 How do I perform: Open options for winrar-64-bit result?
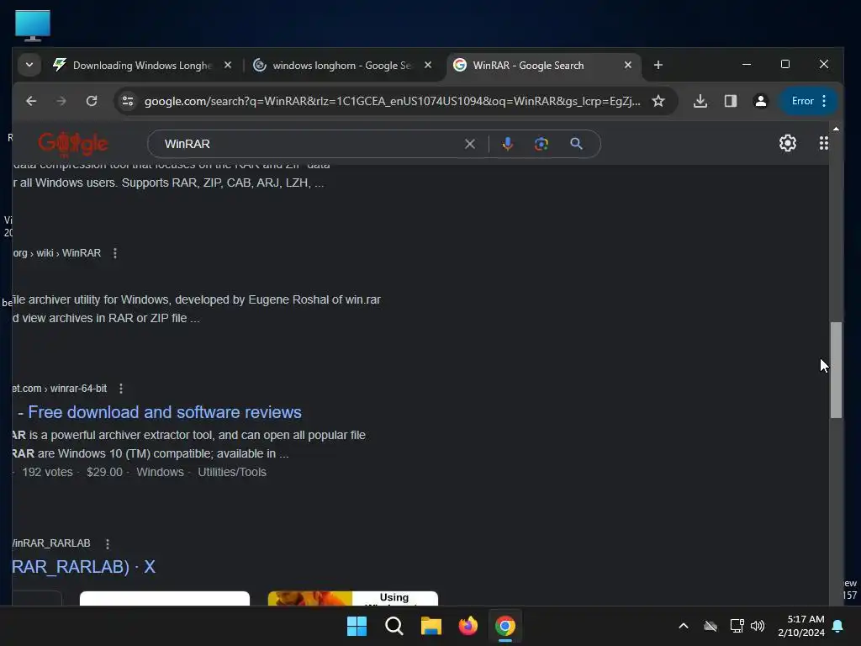pos(121,389)
